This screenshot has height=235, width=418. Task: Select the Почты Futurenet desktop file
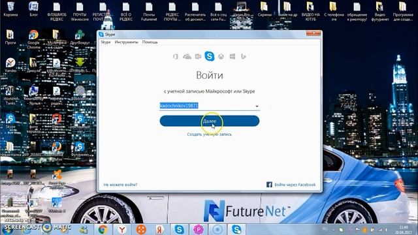(x=149, y=11)
